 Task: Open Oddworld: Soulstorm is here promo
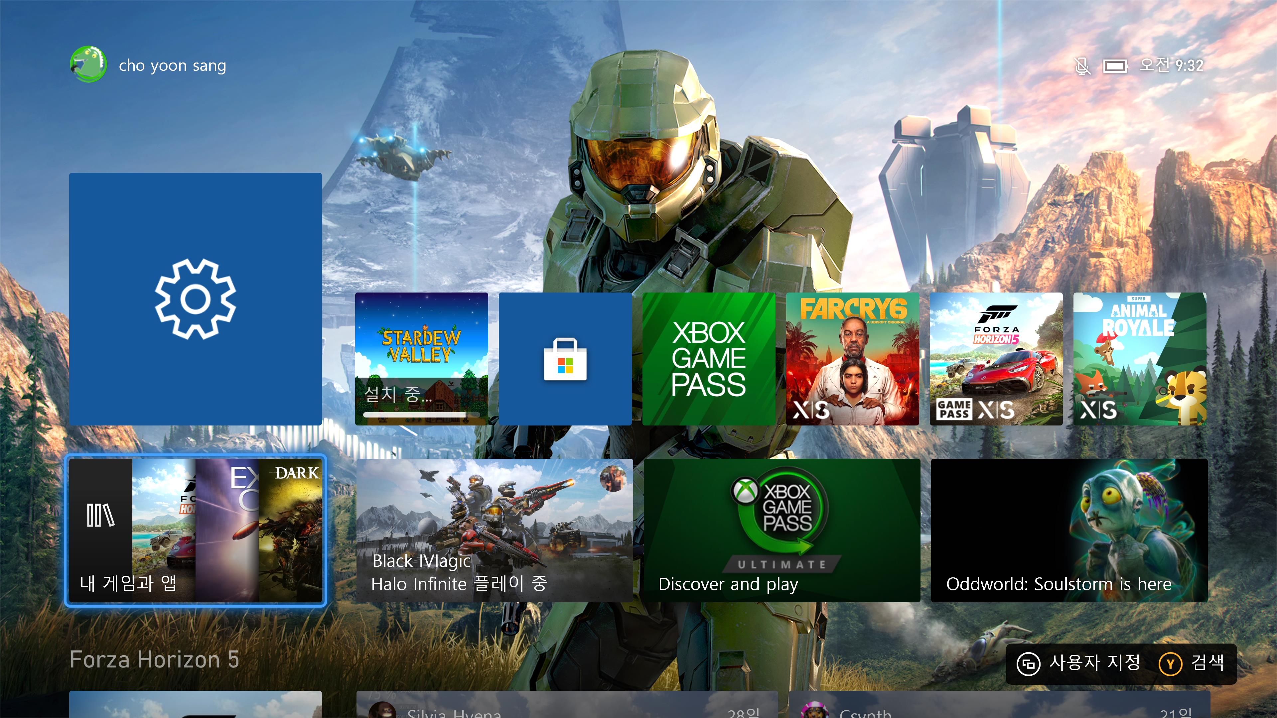click(1069, 530)
